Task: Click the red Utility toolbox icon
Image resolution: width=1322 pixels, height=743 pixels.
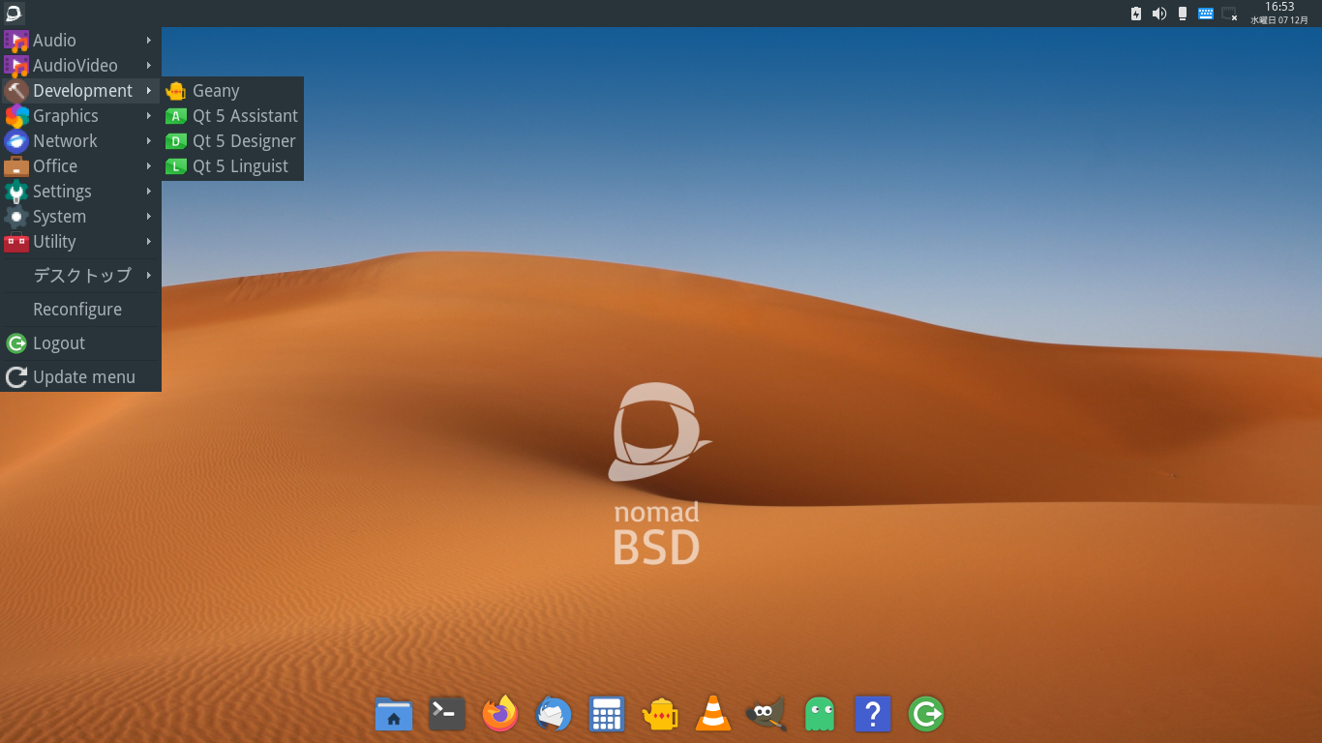Action: pos(16,242)
